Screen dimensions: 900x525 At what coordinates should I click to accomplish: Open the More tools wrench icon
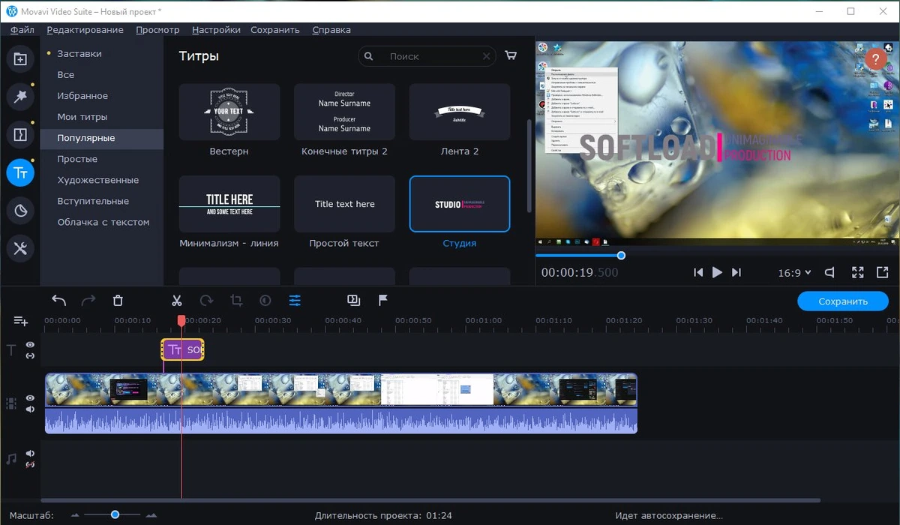(x=20, y=249)
